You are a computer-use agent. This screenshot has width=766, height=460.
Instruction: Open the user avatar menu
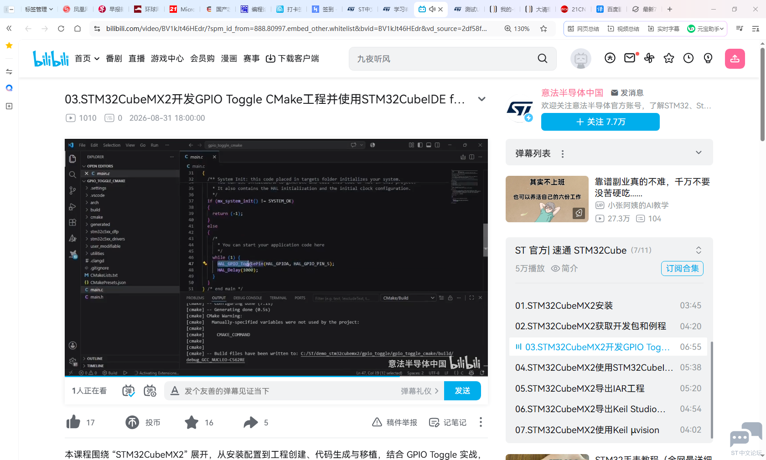580,58
